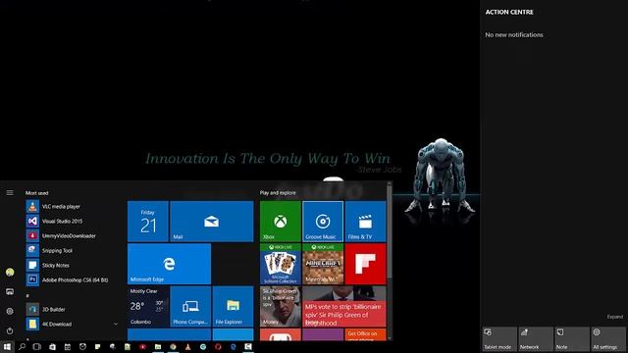Click the Power icon in Start menu

10,330
